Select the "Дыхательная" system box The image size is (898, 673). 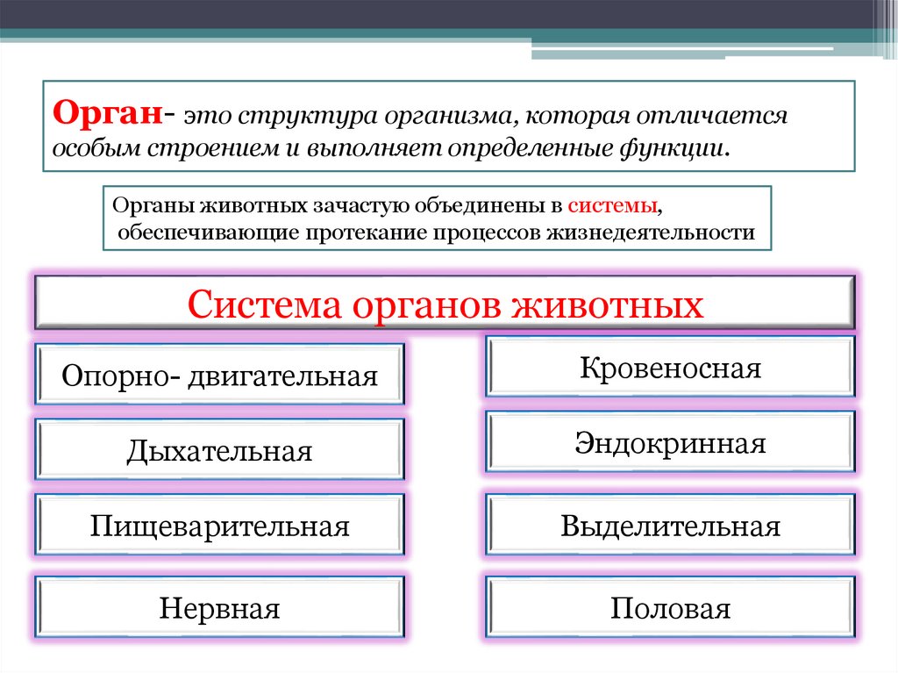218,450
